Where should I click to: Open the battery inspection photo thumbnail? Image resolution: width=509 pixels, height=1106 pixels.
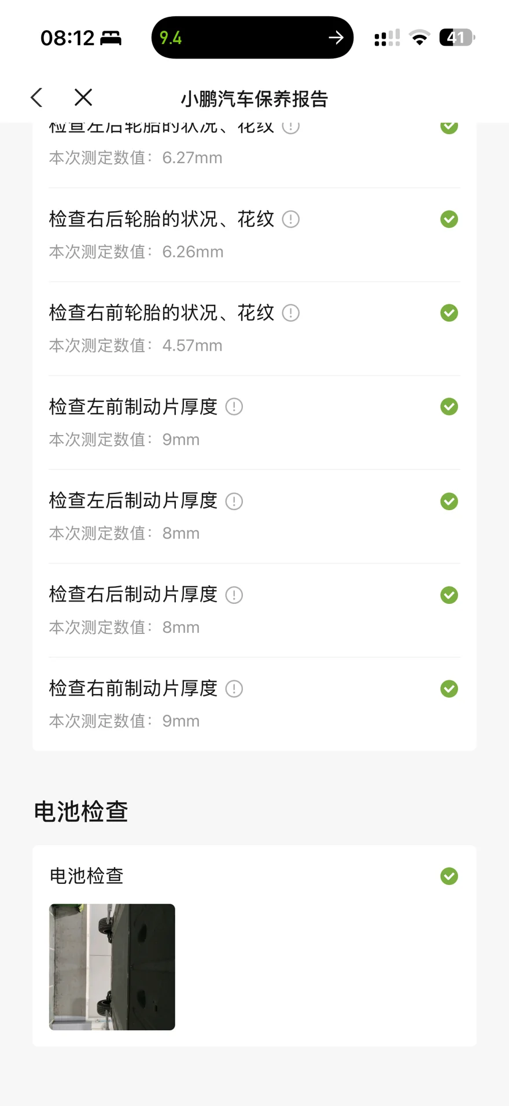point(112,967)
